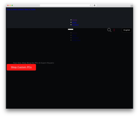Click 'Your One-Stop Shop for PCs & Expert Repairs' text

[33, 63]
